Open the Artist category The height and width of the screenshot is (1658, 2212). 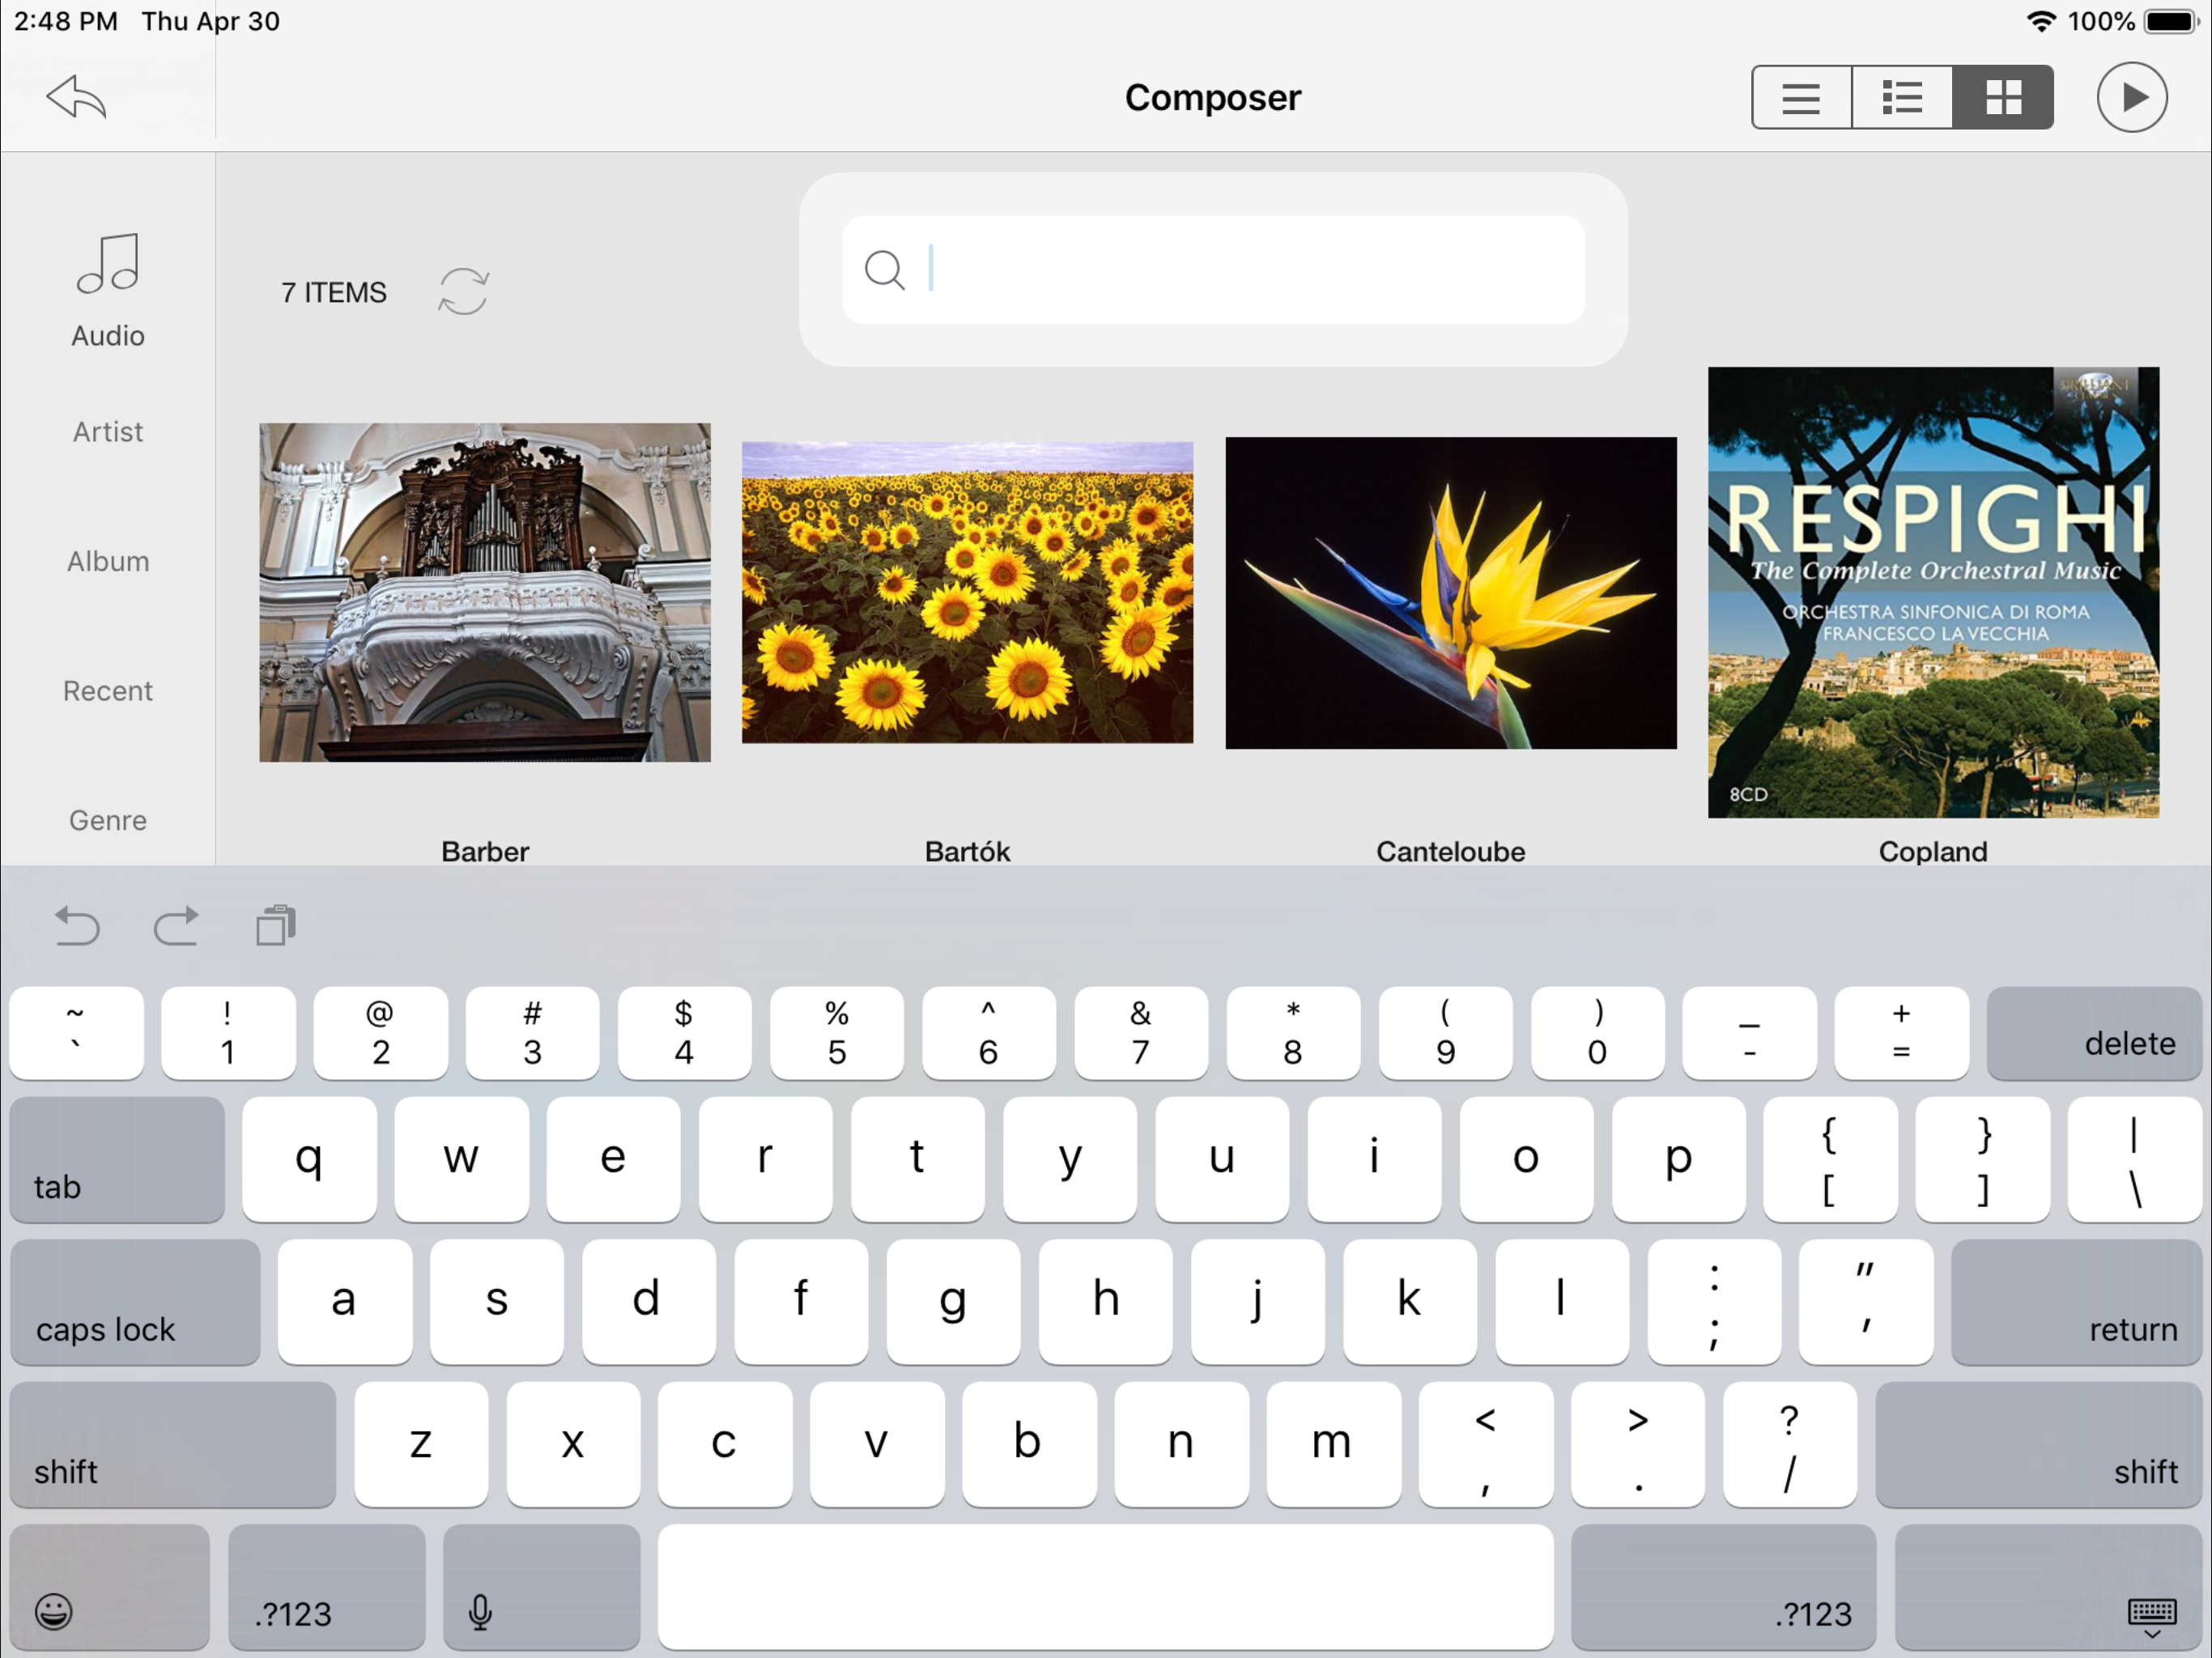[108, 432]
